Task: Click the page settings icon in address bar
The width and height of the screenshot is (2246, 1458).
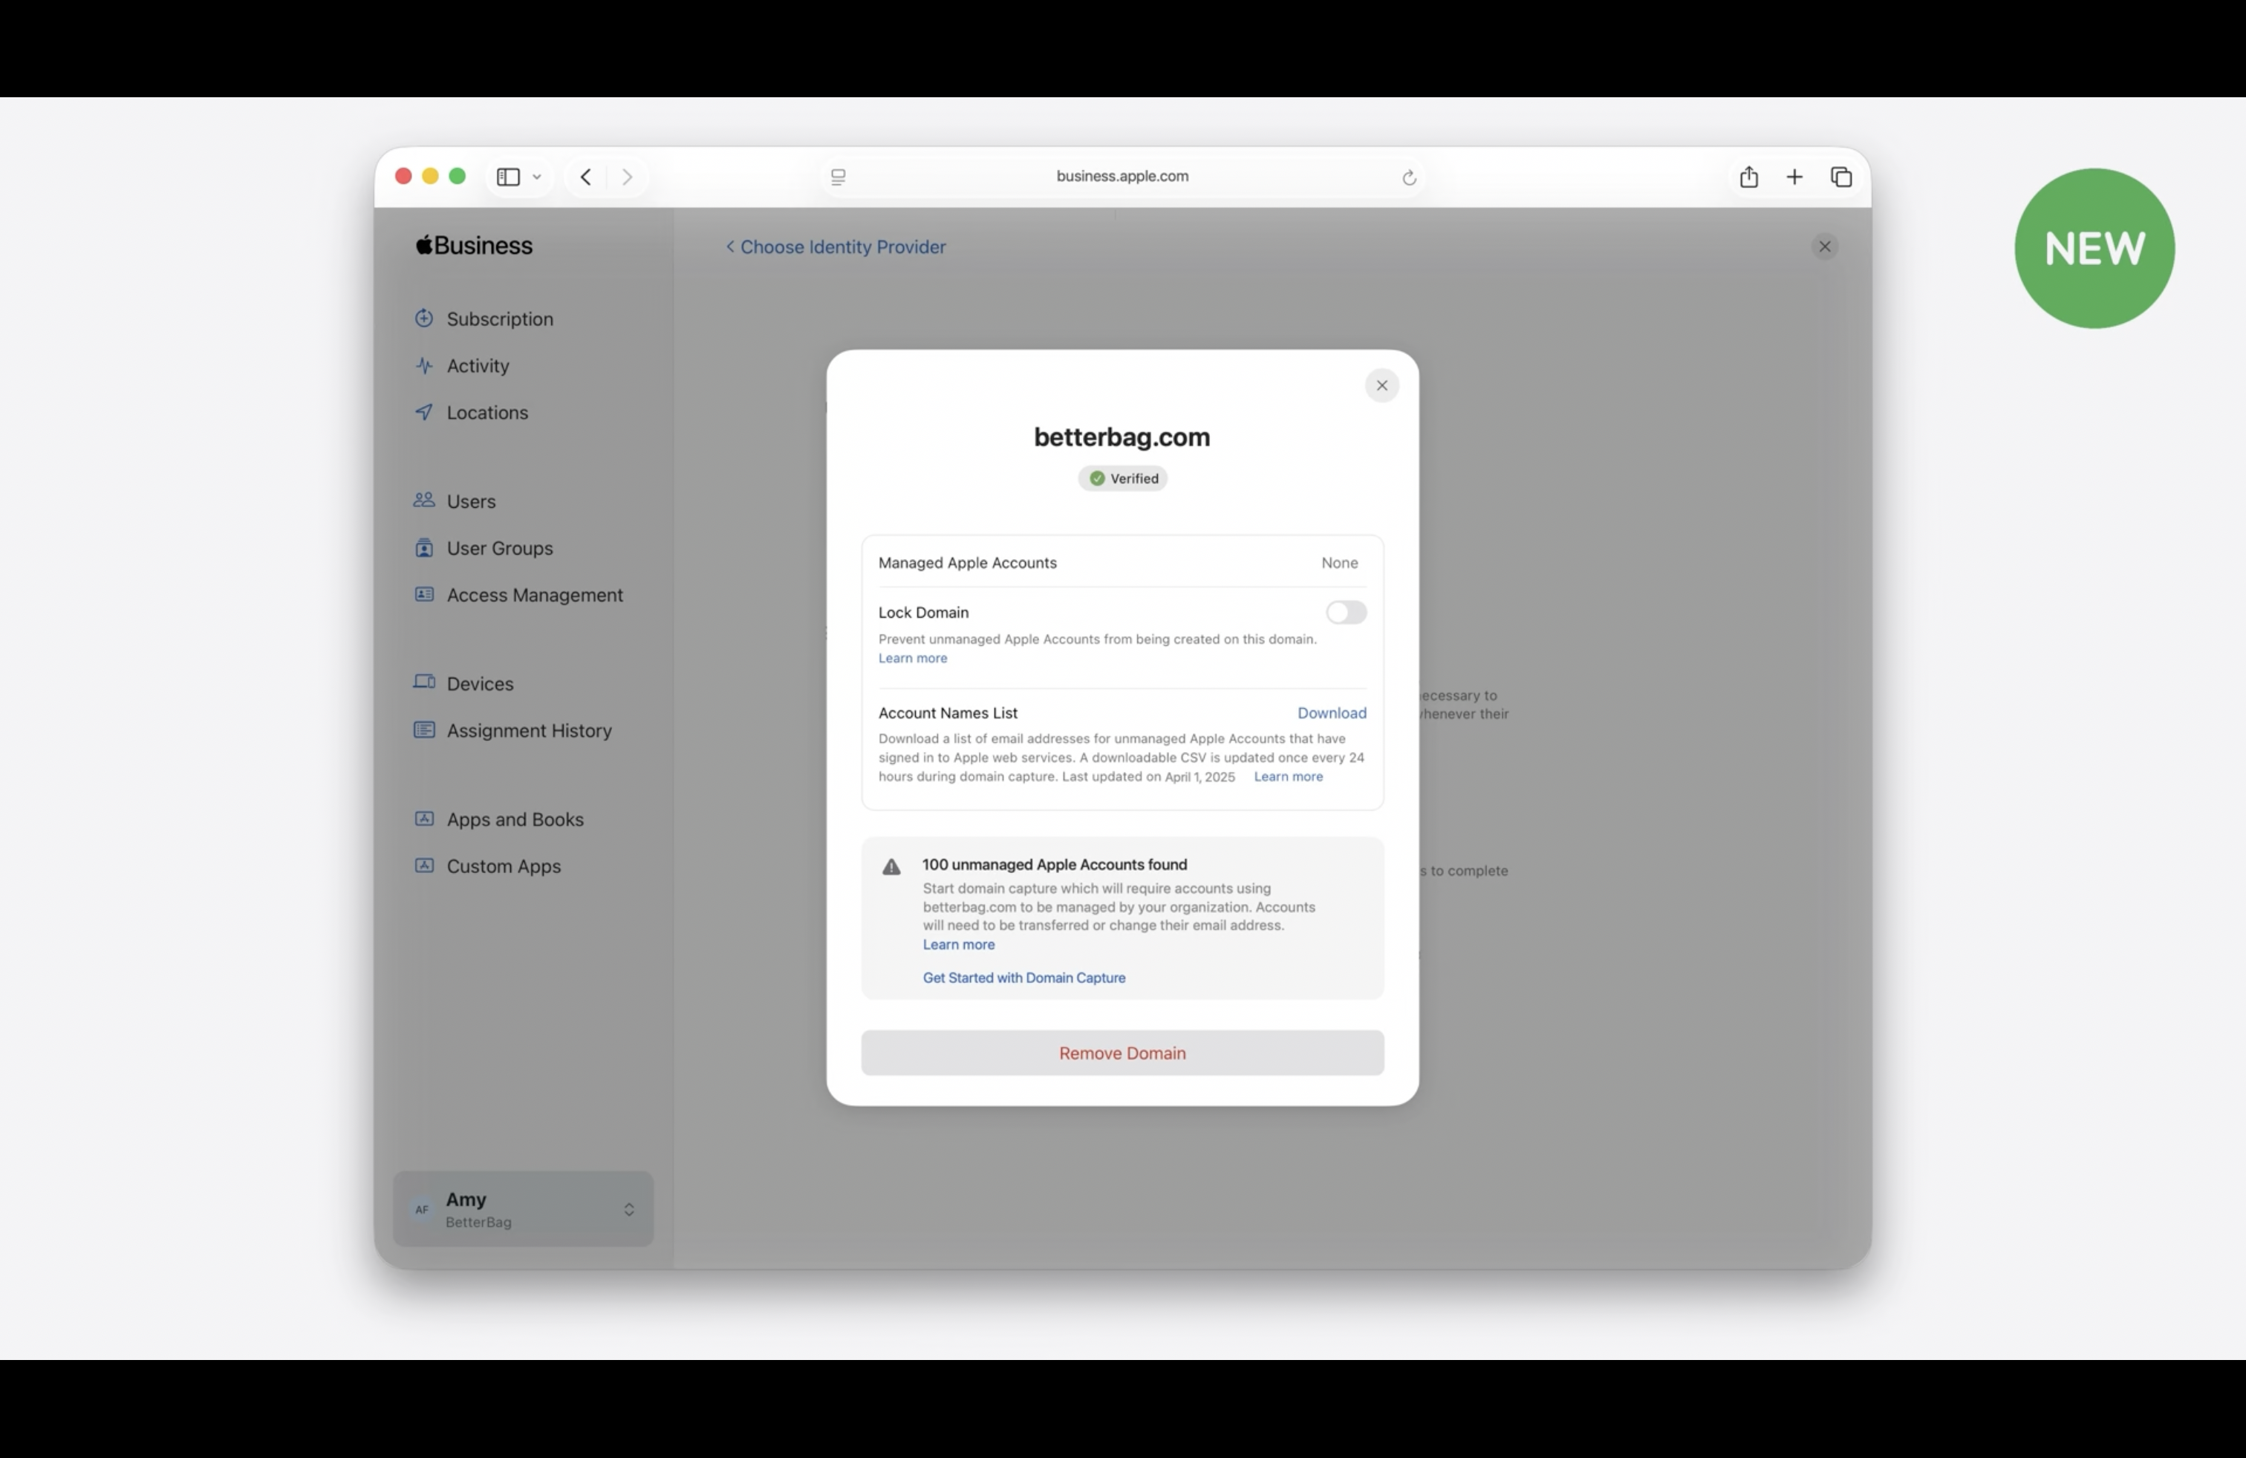Action: point(838,177)
